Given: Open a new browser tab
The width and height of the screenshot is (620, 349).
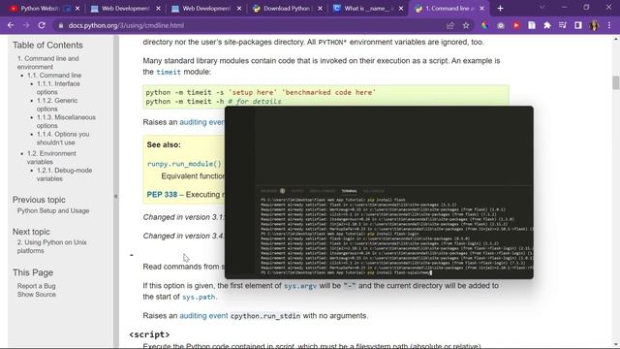Looking at the screenshot, I should point(500,8).
